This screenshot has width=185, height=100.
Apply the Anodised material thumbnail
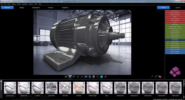pos(38,88)
